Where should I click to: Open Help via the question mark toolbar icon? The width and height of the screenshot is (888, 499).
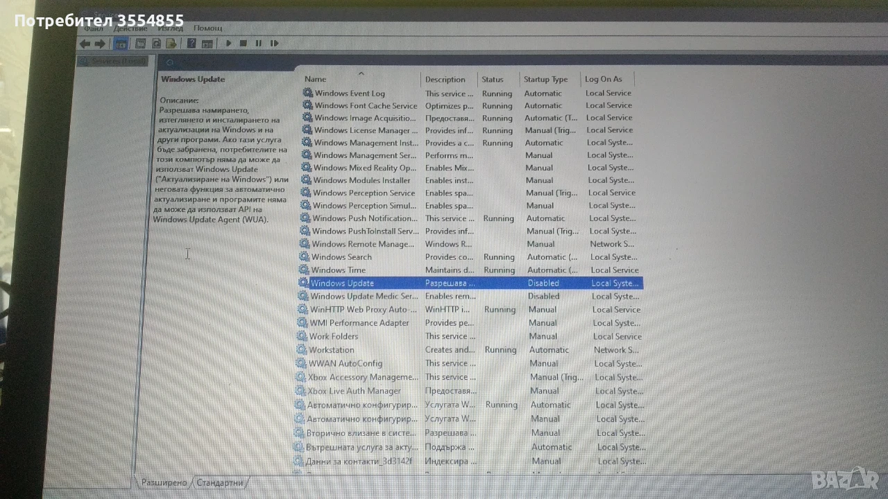[191, 44]
